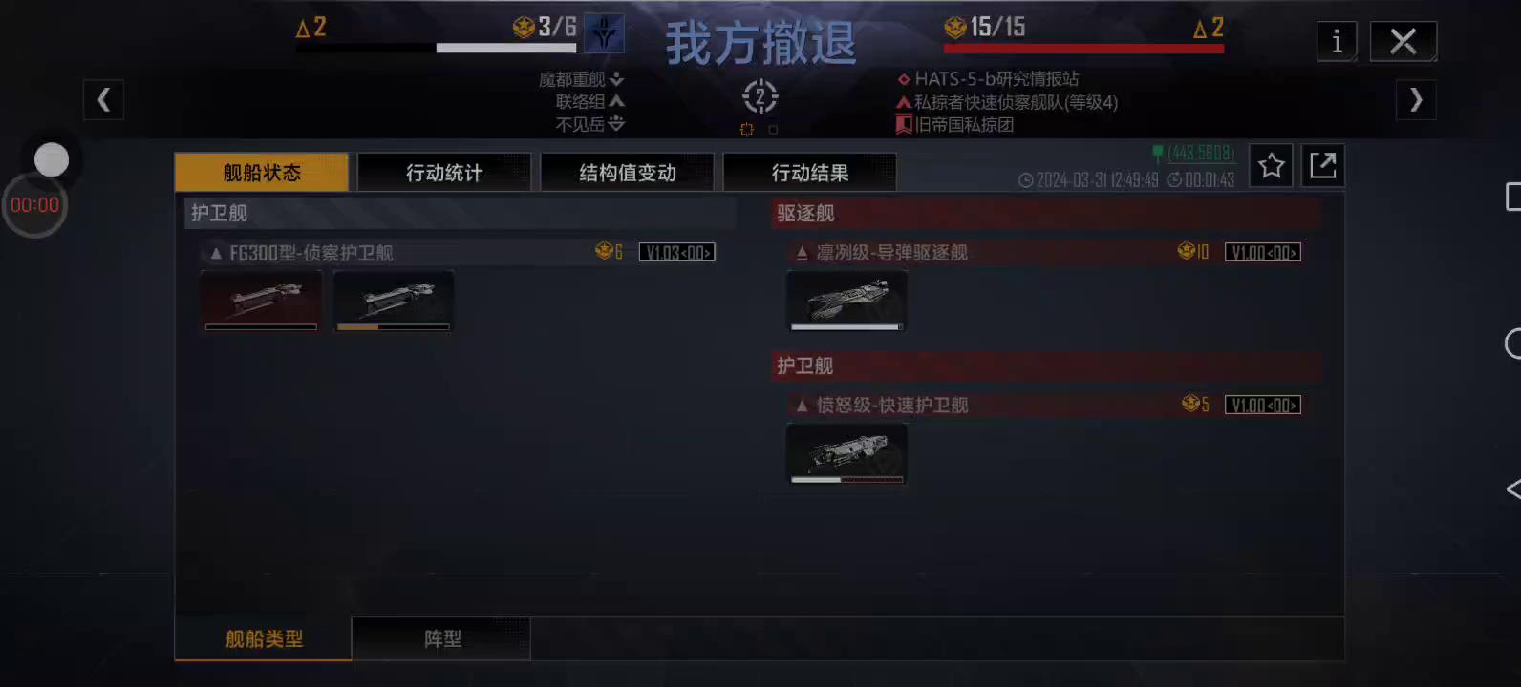Collapse the FG300型-侦察护卫舰 group
This screenshot has height=687, width=1521.
pos(216,254)
